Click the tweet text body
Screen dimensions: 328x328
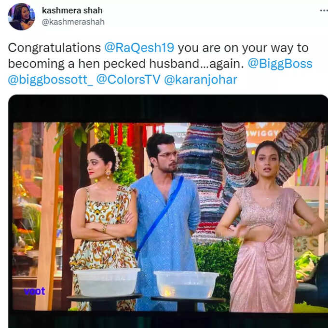click(x=160, y=64)
